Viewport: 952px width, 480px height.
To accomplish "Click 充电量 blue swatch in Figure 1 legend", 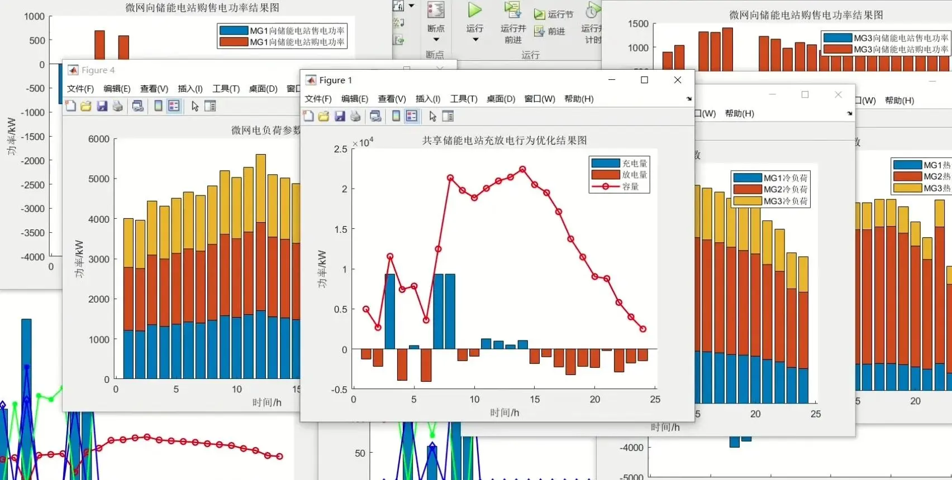I will [606, 164].
